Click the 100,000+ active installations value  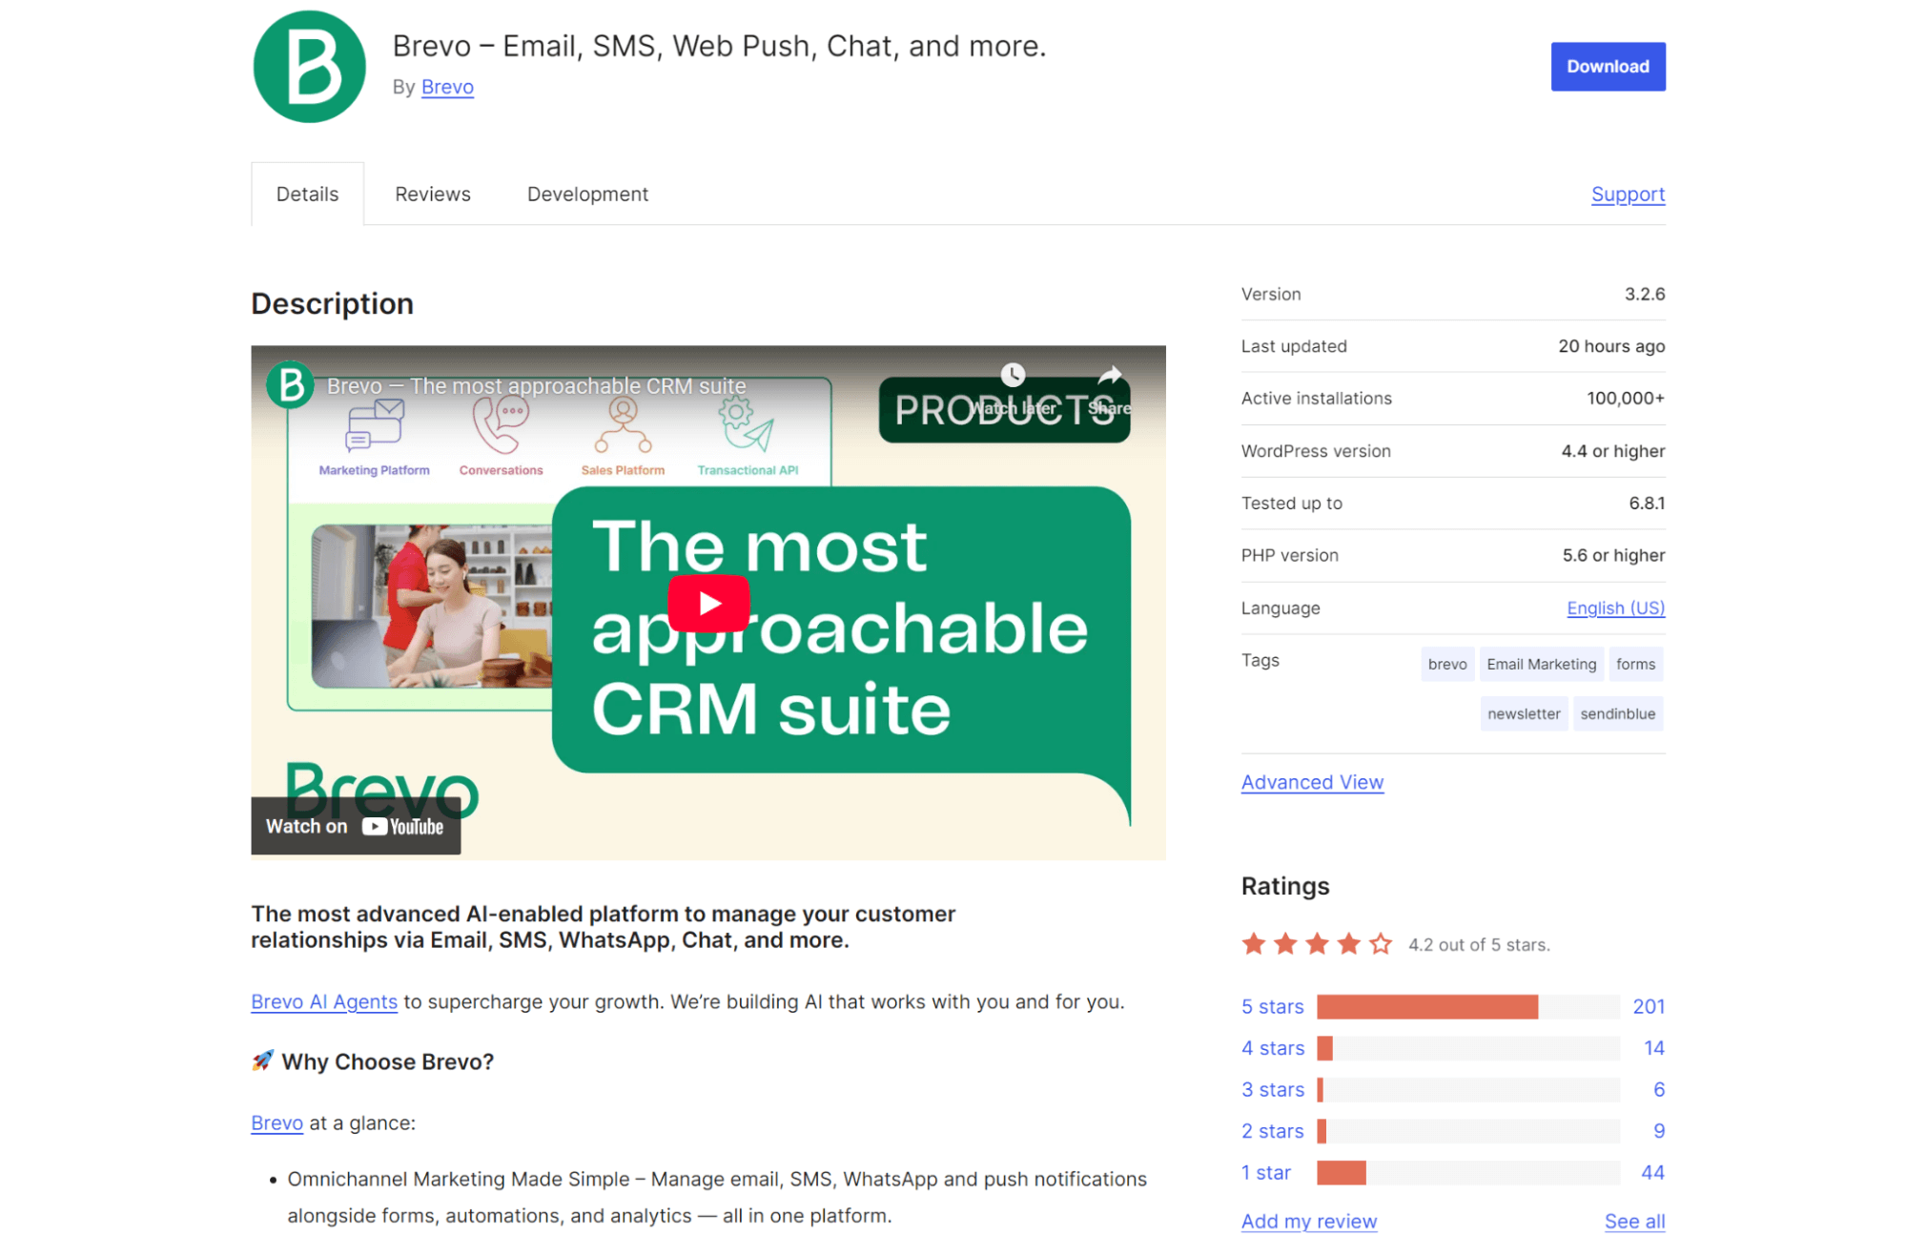tap(1626, 399)
